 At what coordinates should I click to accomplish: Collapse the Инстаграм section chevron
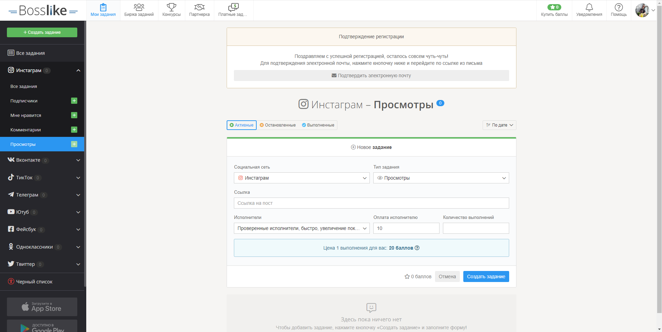click(78, 70)
